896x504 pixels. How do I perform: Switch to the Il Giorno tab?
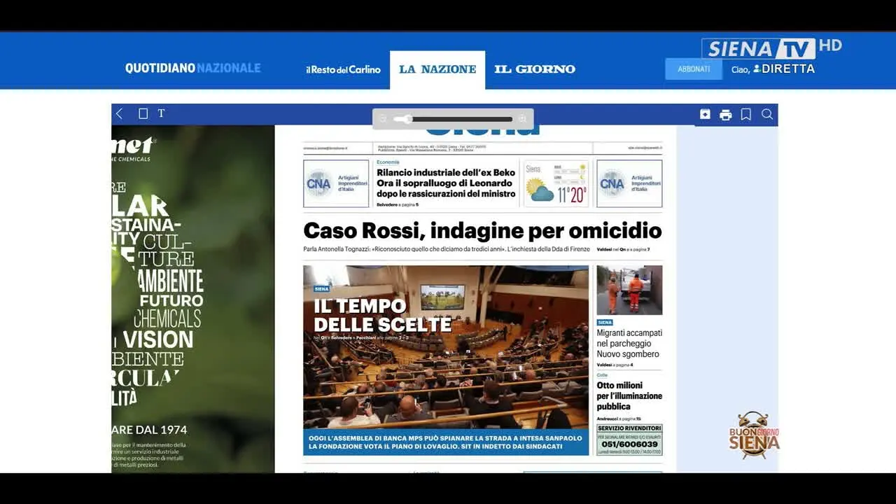tap(535, 69)
